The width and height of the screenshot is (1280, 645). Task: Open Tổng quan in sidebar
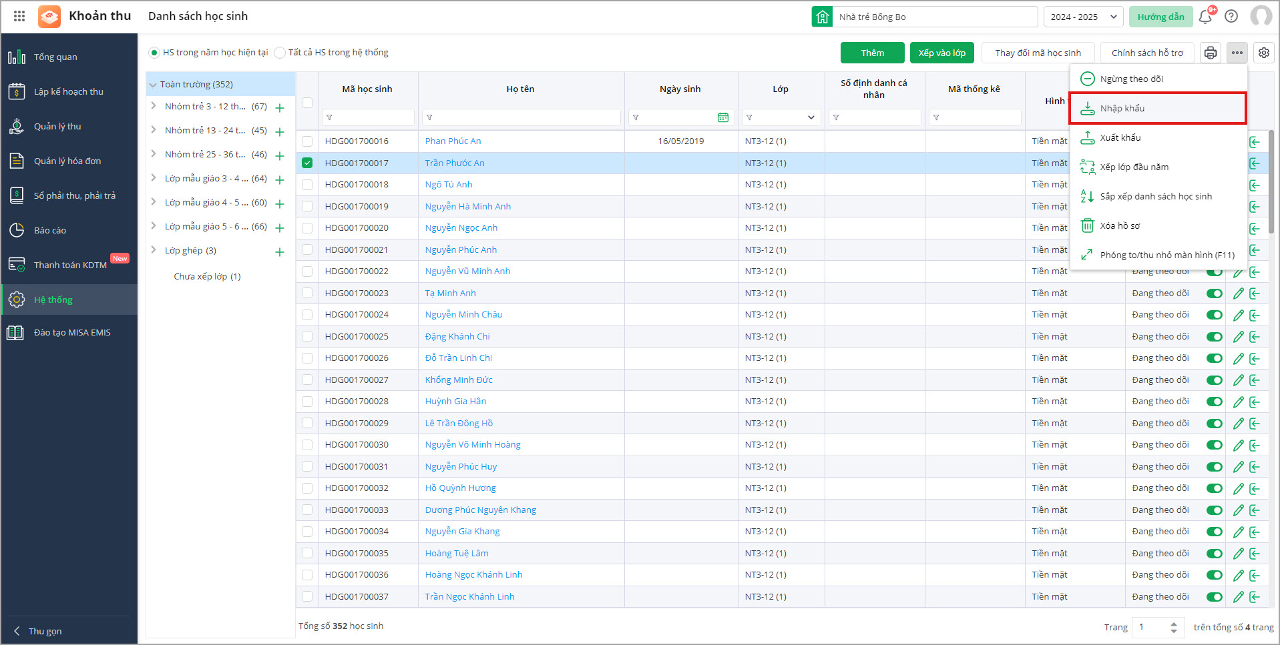tap(69, 57)
